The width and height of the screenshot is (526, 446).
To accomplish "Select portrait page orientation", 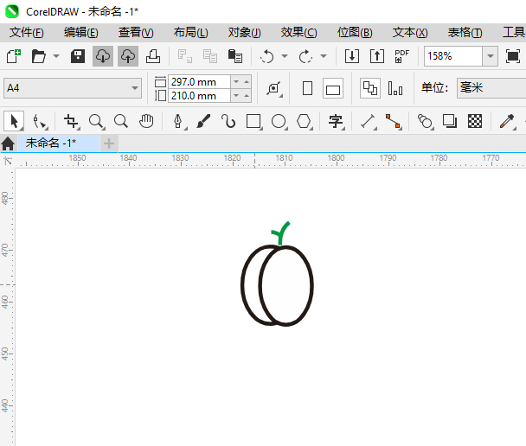I will (307, 88).
